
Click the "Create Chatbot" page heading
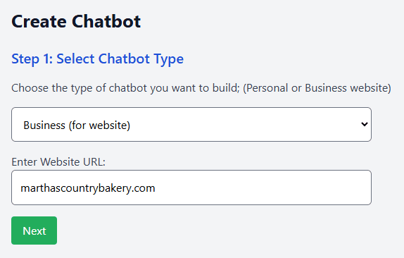pos(76,21)
